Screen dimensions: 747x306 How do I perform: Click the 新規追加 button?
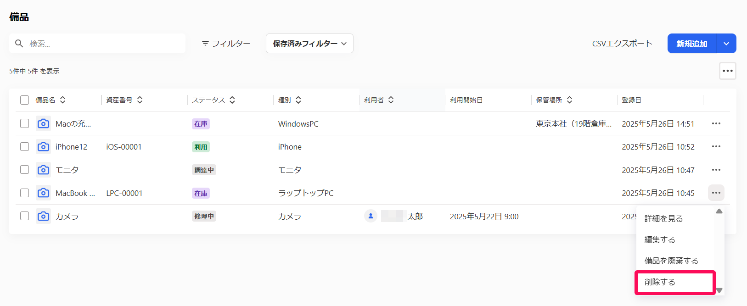point(692,44)
